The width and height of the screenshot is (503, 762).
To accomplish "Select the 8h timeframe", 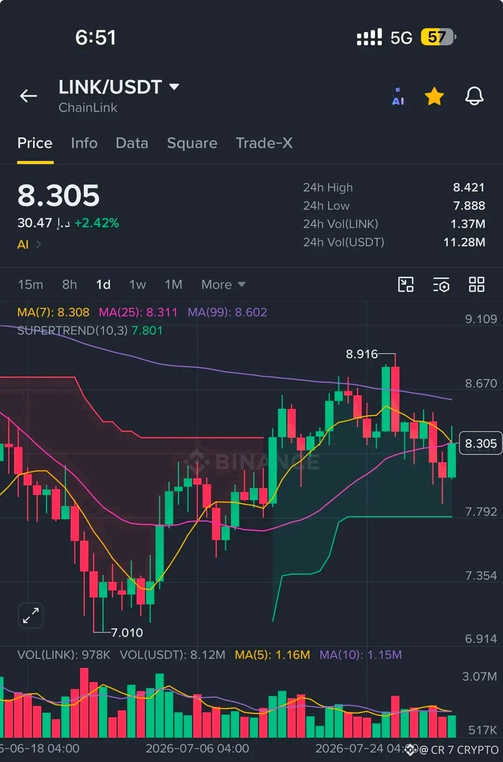I will click(x=69, y=284).
